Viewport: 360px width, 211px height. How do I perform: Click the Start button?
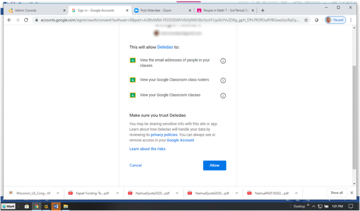coord(8,206)
